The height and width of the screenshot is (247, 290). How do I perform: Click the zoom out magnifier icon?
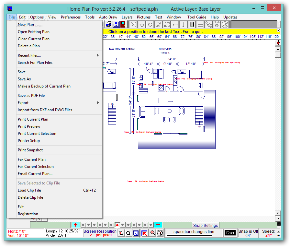128,233
